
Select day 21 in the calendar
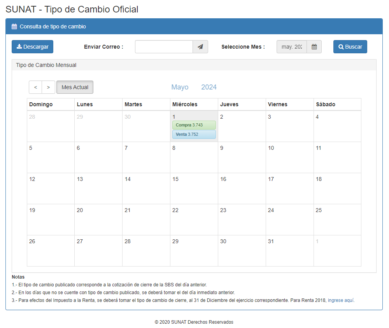click(146, 219)
